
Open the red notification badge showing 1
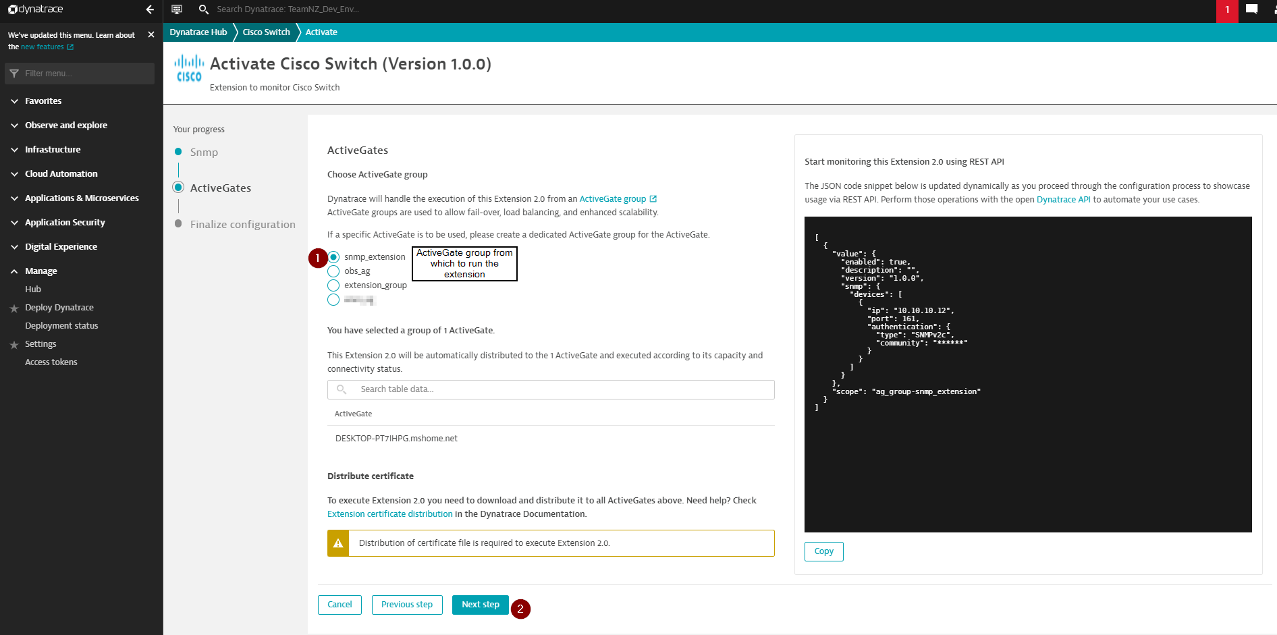click(1227, 10)
